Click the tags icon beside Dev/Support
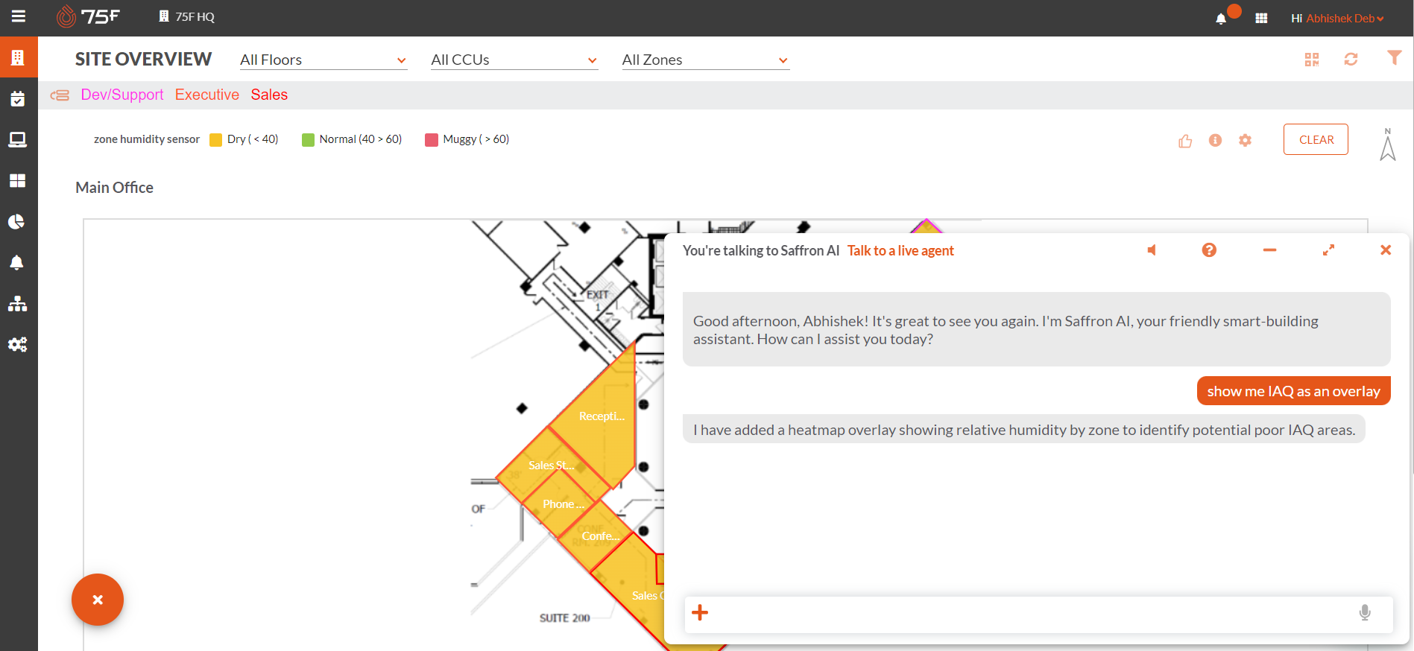This screenshot has width=1414, height=651. point(60,95)
